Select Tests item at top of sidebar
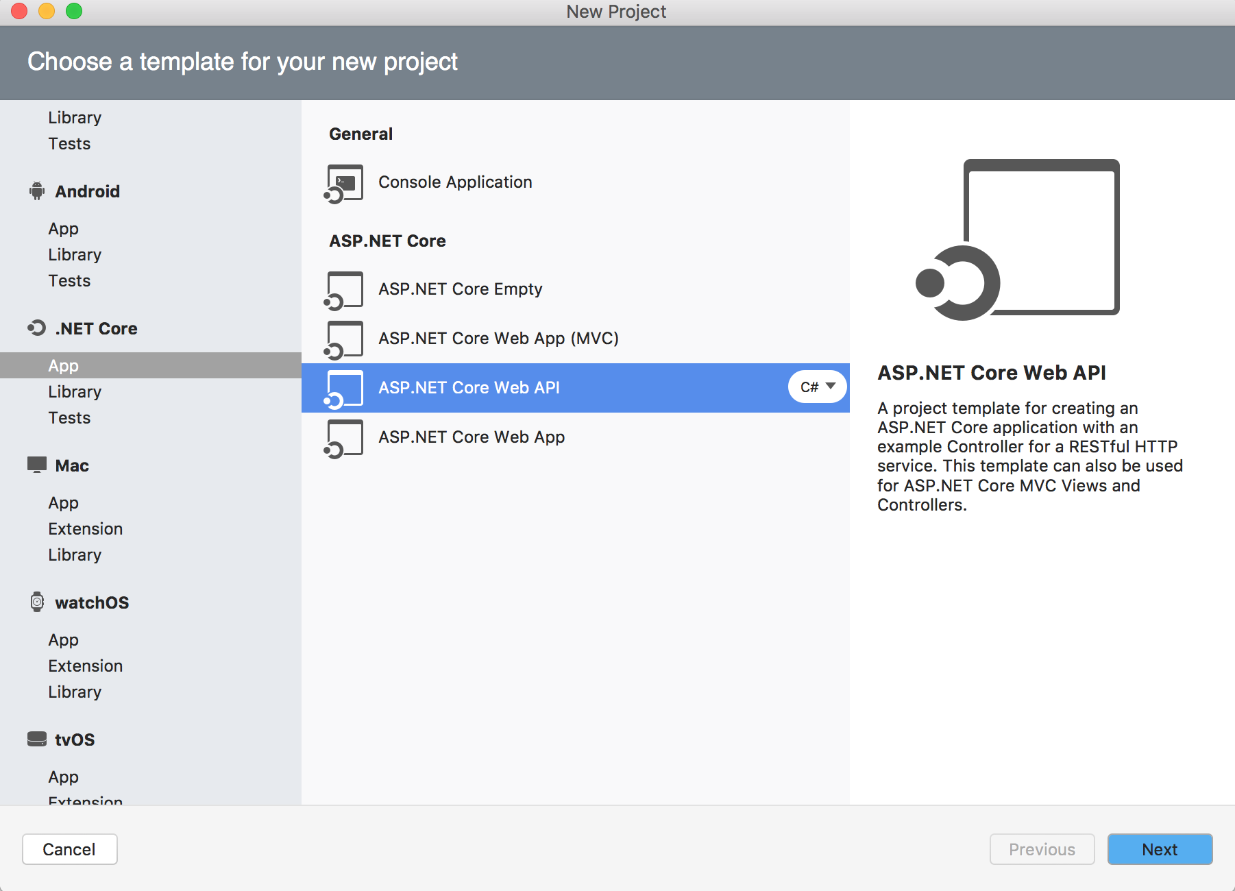This screenshot has height=891, width=1235. tap(69, 144)
